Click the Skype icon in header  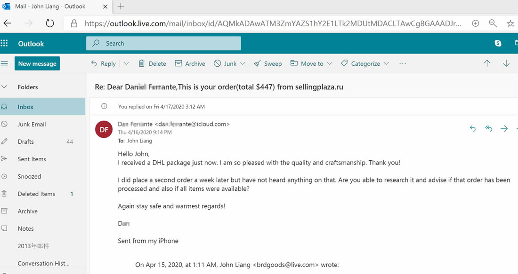point(498,43)
